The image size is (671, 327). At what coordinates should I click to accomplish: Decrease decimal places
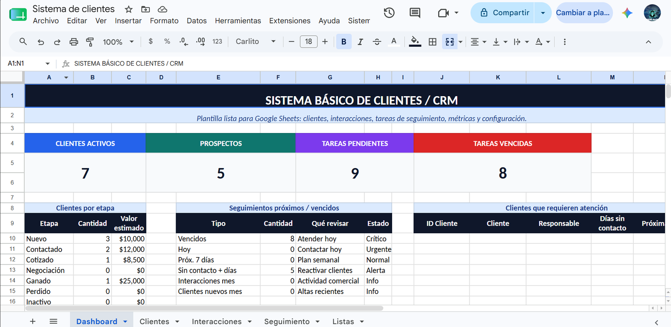[184, 41]
